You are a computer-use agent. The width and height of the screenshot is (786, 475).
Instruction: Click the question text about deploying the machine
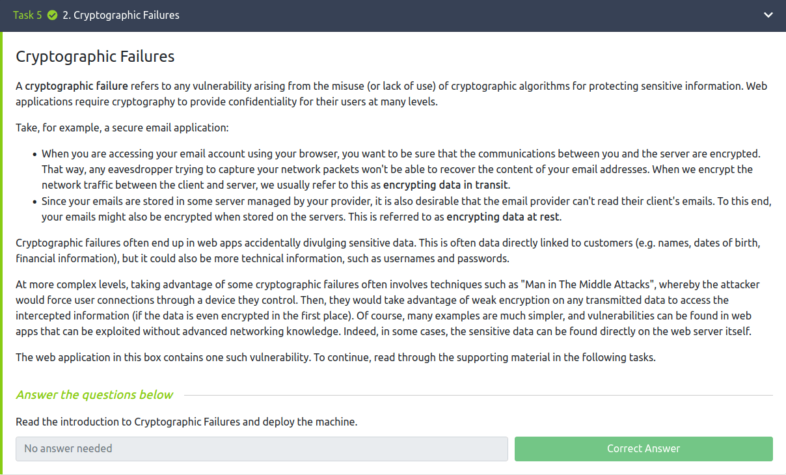(x=187, y=422)
